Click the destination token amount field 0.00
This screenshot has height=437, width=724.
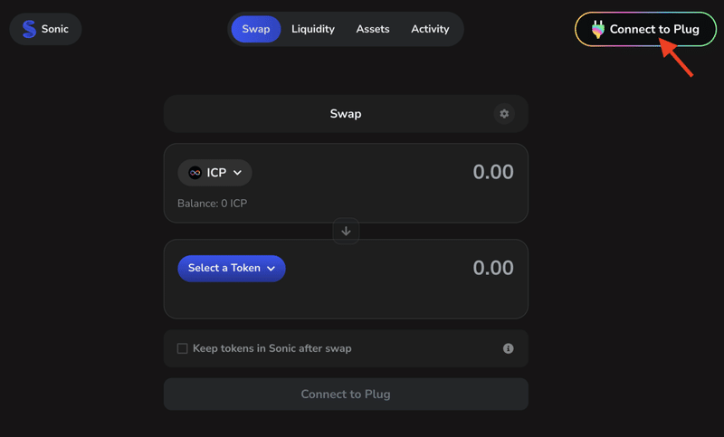(493, 268)
